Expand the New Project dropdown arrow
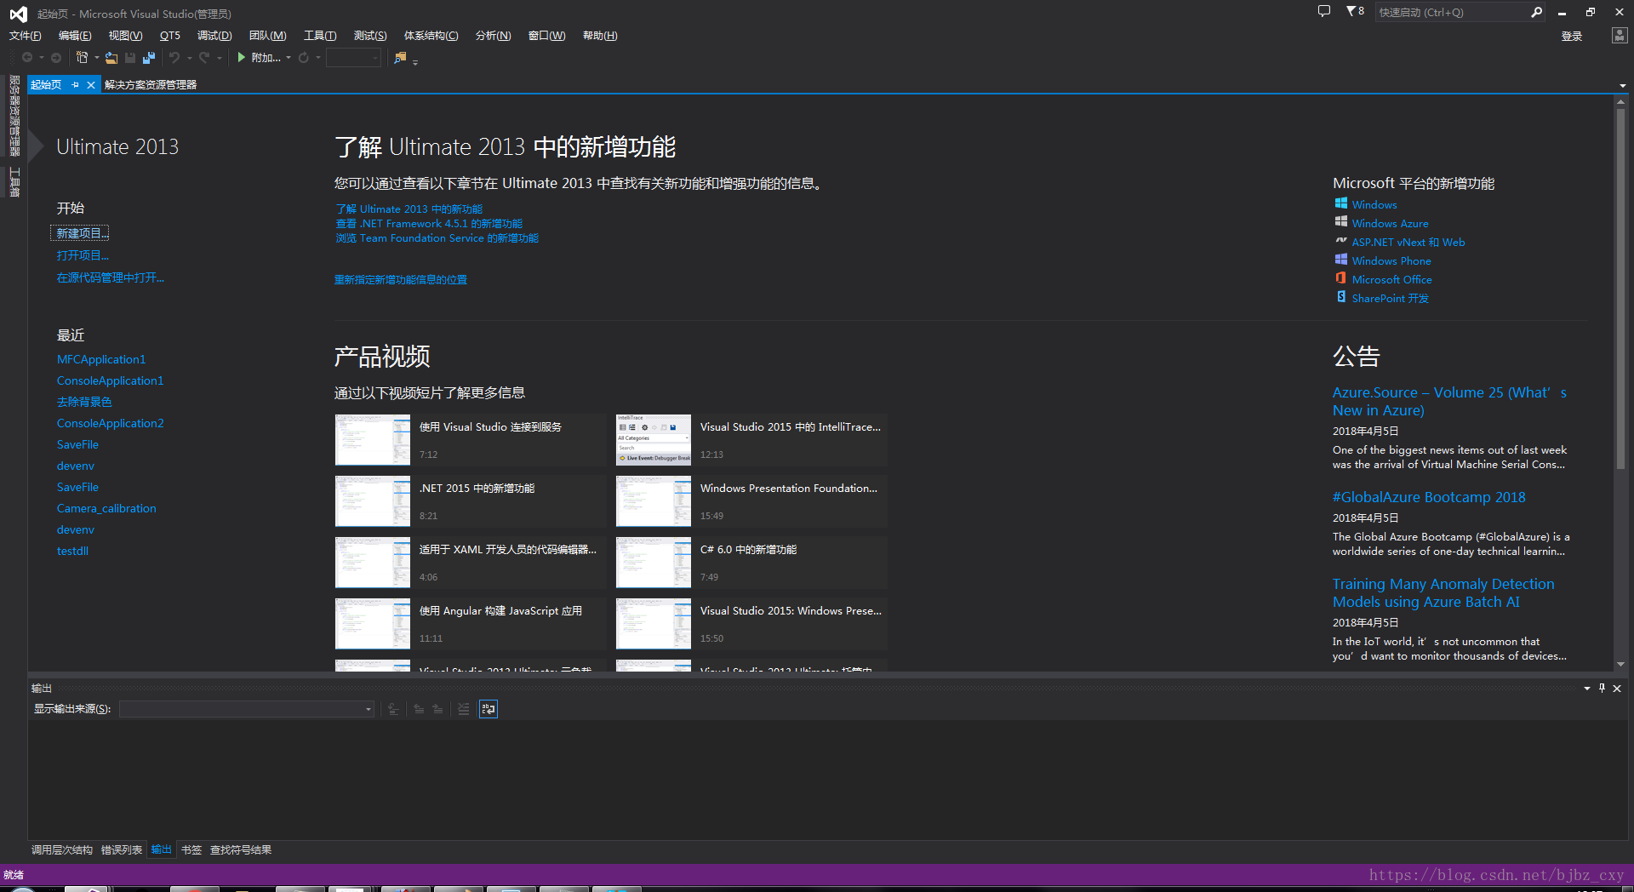The image size is (1634, 892). 96,58
